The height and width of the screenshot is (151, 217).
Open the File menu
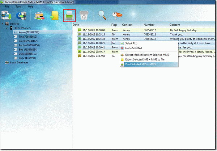7,7
